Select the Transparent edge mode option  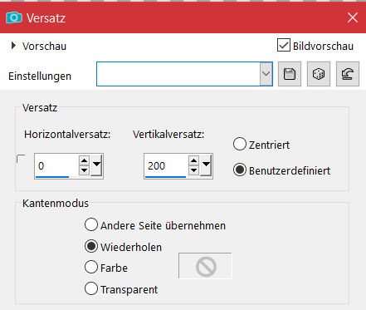click(91, 288)
